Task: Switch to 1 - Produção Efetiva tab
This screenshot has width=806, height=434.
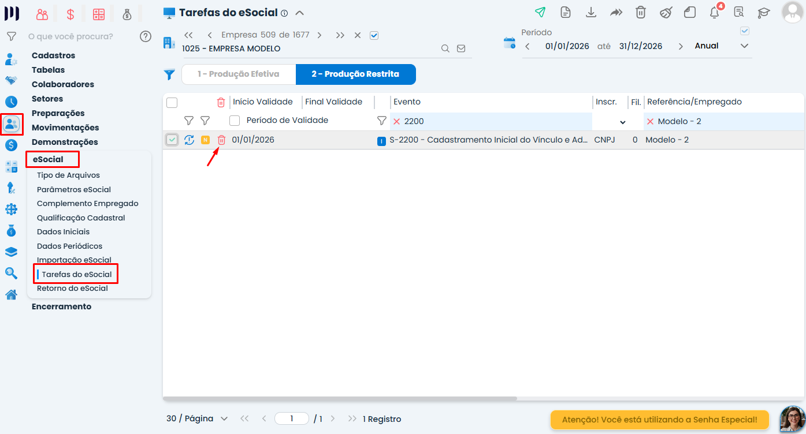Action: point(238,74)
